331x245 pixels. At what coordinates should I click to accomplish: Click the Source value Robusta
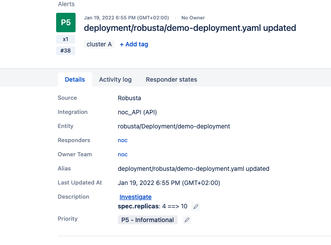129,98
